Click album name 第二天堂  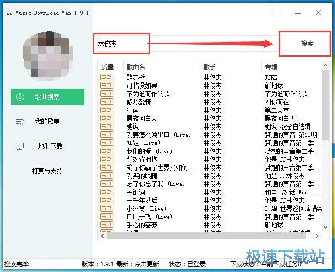click(x=277, y=110)
